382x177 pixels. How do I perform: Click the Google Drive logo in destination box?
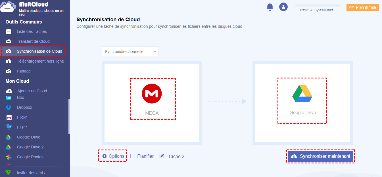point(302,93)
